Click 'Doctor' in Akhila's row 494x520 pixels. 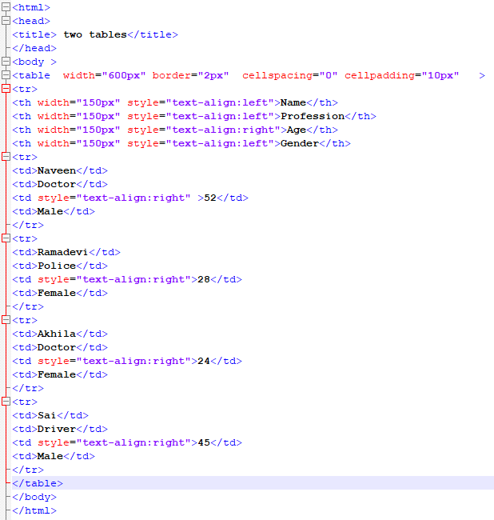tap(57, 347)
